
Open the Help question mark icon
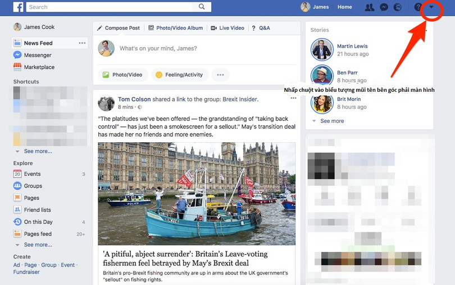click(417, 7)
